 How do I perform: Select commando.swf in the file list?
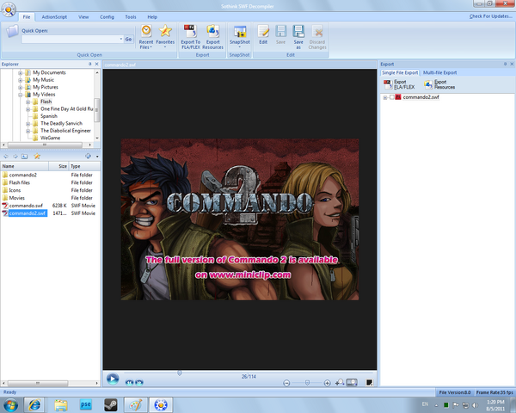26,206
